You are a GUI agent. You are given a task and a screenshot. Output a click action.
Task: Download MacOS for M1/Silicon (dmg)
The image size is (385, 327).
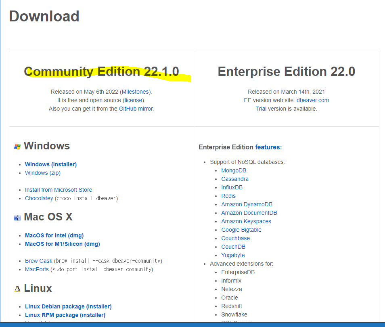tap(63, 244)
